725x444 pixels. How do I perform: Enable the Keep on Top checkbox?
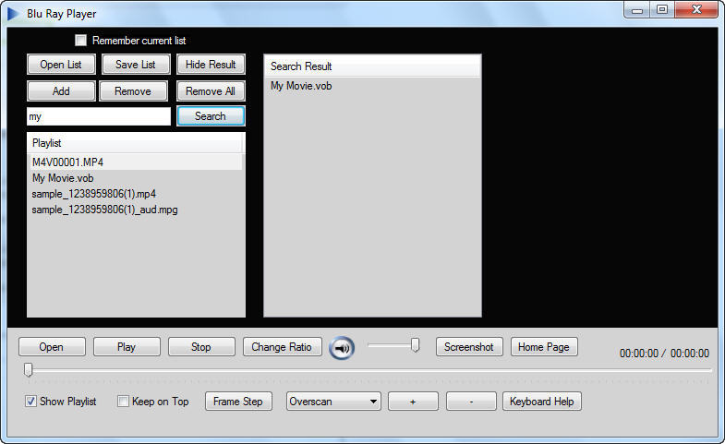(123, 401)
